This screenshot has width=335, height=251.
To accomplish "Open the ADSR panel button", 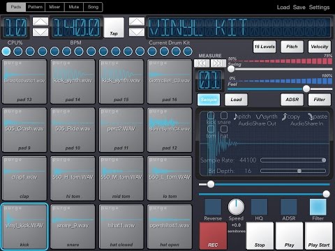I will tap(292, 100).
